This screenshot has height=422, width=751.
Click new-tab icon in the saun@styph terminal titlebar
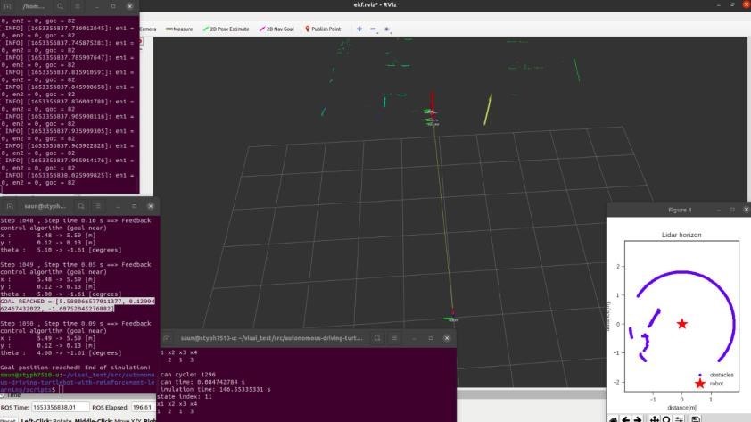click(11, 206)
